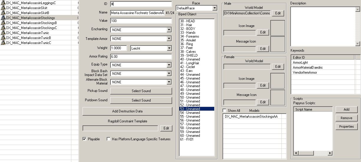The height and width of the screenshot is (162, 361).
Task: Click the Script Name horizontal scrollbar
Action: point(313,153)
